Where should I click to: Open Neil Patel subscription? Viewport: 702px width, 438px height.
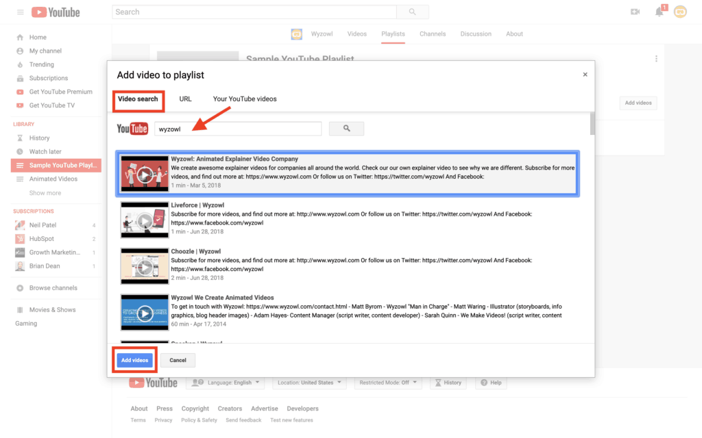point(43,224)
